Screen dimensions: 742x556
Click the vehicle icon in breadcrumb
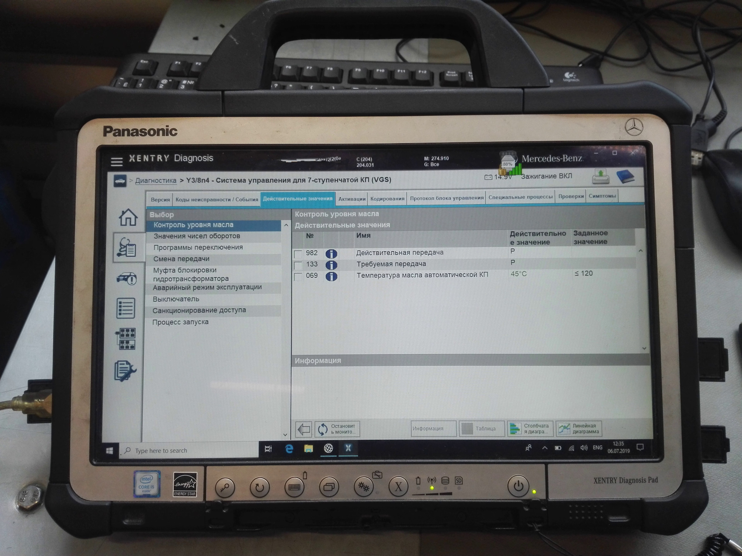[x=120, y=181]
